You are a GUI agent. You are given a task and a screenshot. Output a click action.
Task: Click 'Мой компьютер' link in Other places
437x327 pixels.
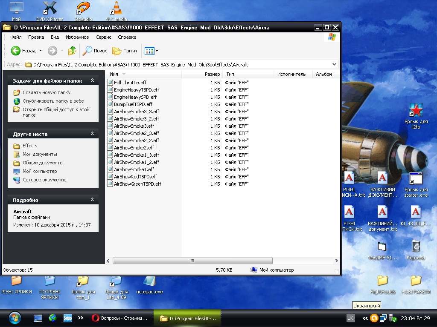40,171
